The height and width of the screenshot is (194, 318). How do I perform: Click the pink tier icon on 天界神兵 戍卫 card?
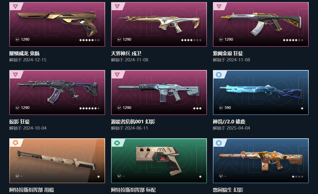(117, 6)
